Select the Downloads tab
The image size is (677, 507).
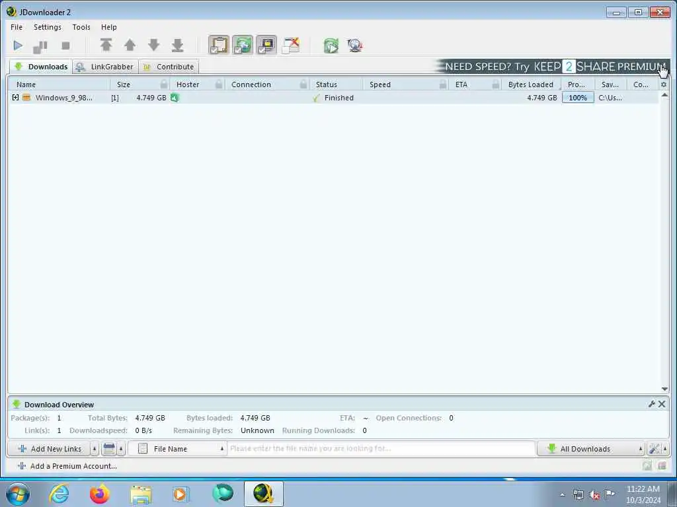[x=41, y=67]
